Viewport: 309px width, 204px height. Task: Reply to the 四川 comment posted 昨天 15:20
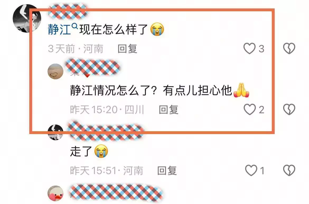click(x=168, y=110)
